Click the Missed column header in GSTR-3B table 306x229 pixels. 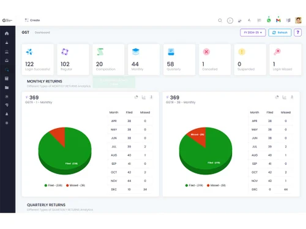(286, 112)
